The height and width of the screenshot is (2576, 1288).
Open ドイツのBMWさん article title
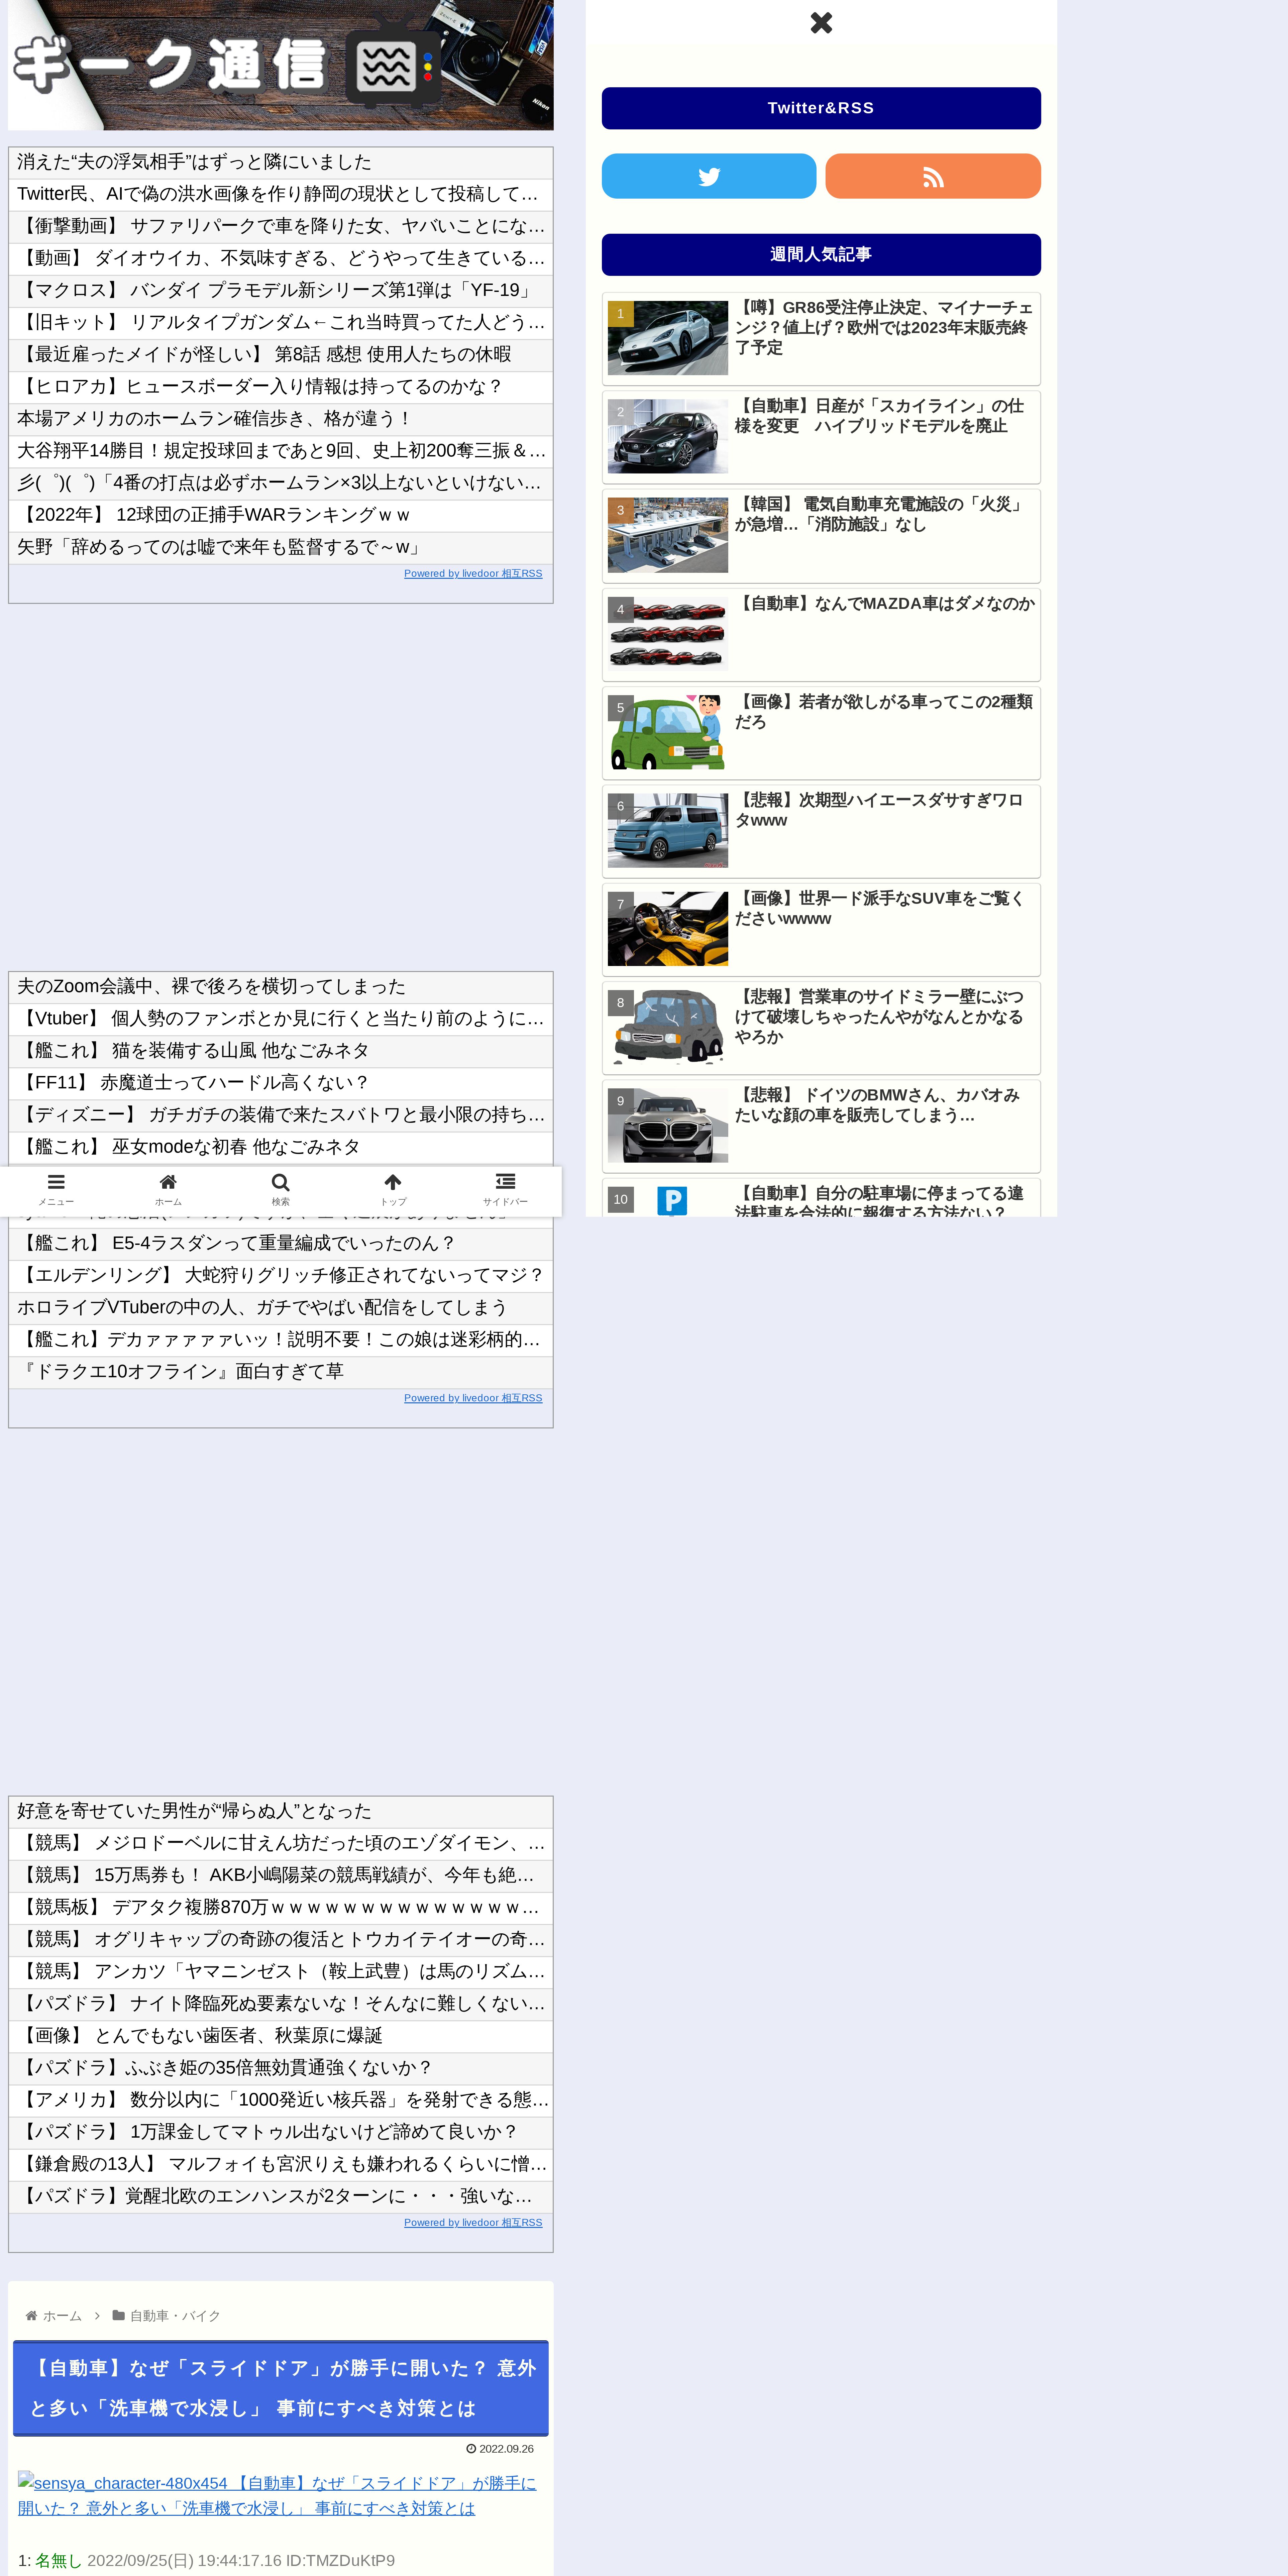point(878,1105)
